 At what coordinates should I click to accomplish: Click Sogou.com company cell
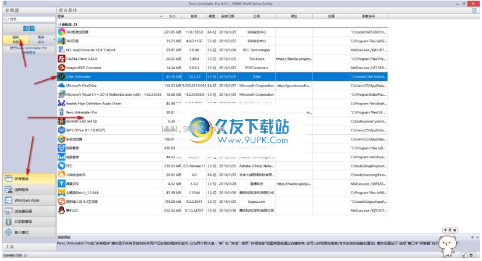click(256, 202)
